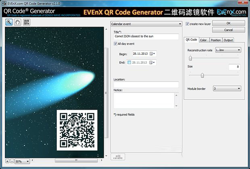Screen dimensions: 250x169
Task: Switch to the Position tab
Action: pos(216,40)
